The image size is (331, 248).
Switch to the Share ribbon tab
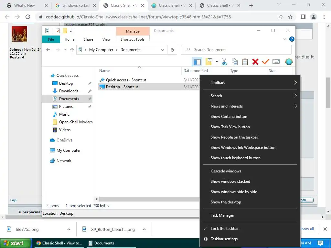click(88, 39)
